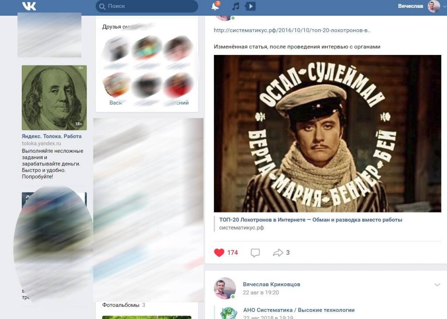The image size is (447, 319).
Task: Click the АНО Систематика group avatar
Action: point(229,313)
